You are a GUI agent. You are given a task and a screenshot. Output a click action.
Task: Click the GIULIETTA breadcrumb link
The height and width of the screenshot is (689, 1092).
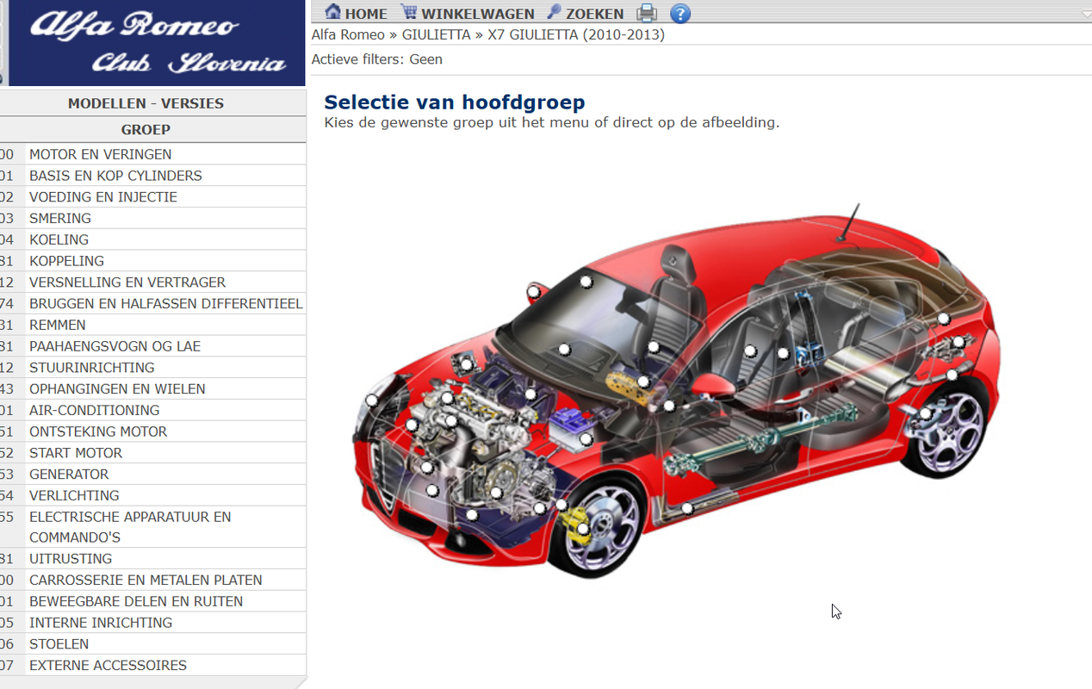point(437,35)
